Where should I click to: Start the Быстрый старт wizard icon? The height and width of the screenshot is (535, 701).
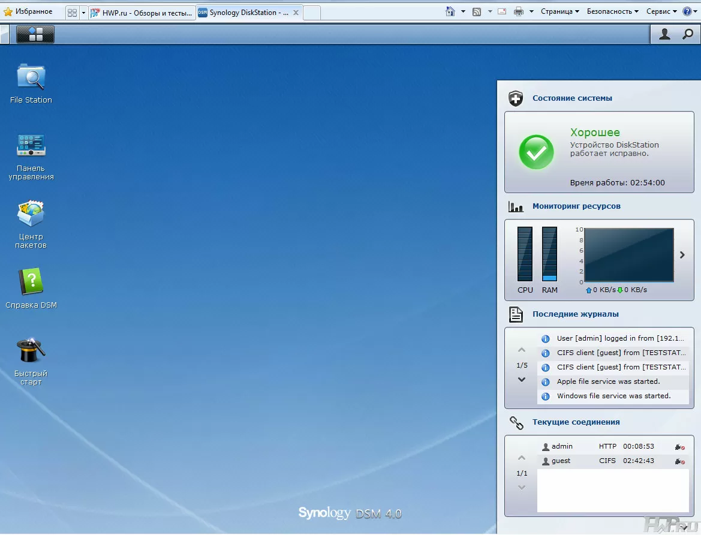point(31,362)
